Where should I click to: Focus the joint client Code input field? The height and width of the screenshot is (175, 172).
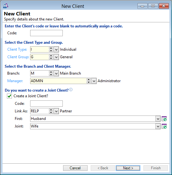pos(46,104)
